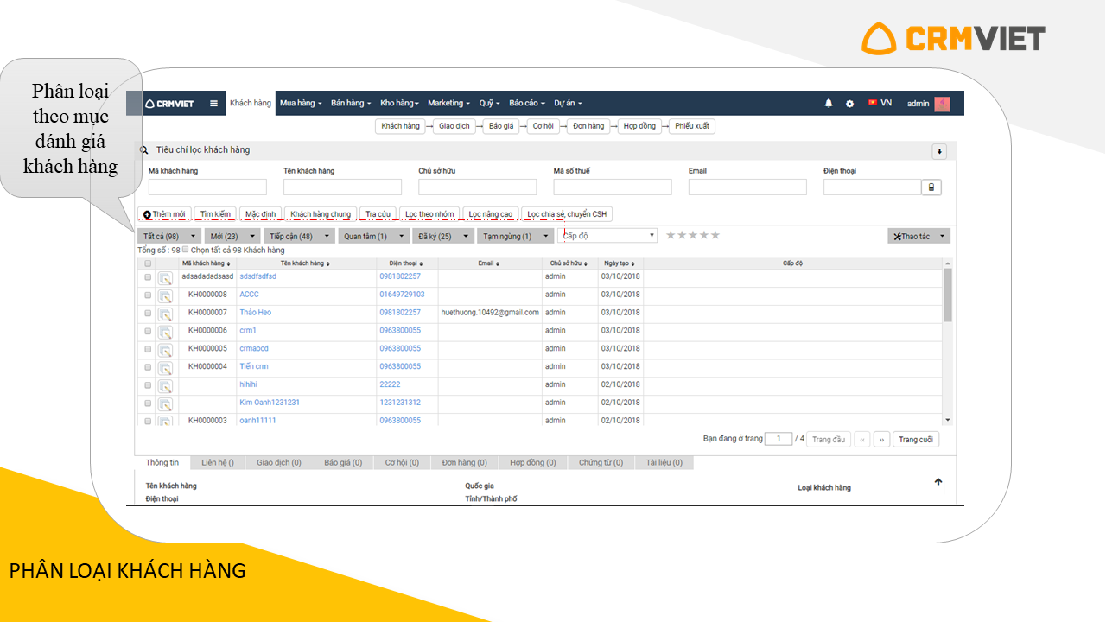Open the Marketing menu
Screen dimensions: 1106x622
[448, 104]
